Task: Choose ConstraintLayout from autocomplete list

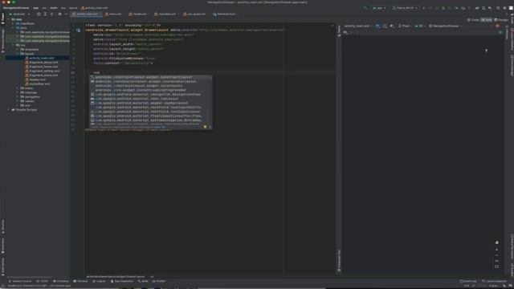Action: coord(151,77)
